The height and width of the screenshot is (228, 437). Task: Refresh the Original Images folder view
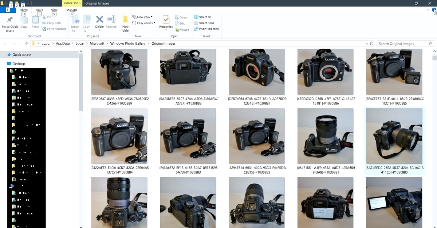[371, 44]
